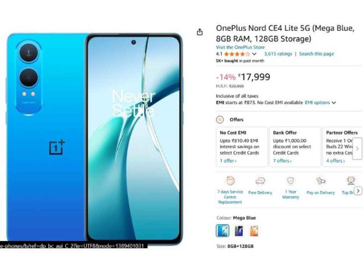
Task: Click the Offers discount badge icon
Action: pos(220,120)
